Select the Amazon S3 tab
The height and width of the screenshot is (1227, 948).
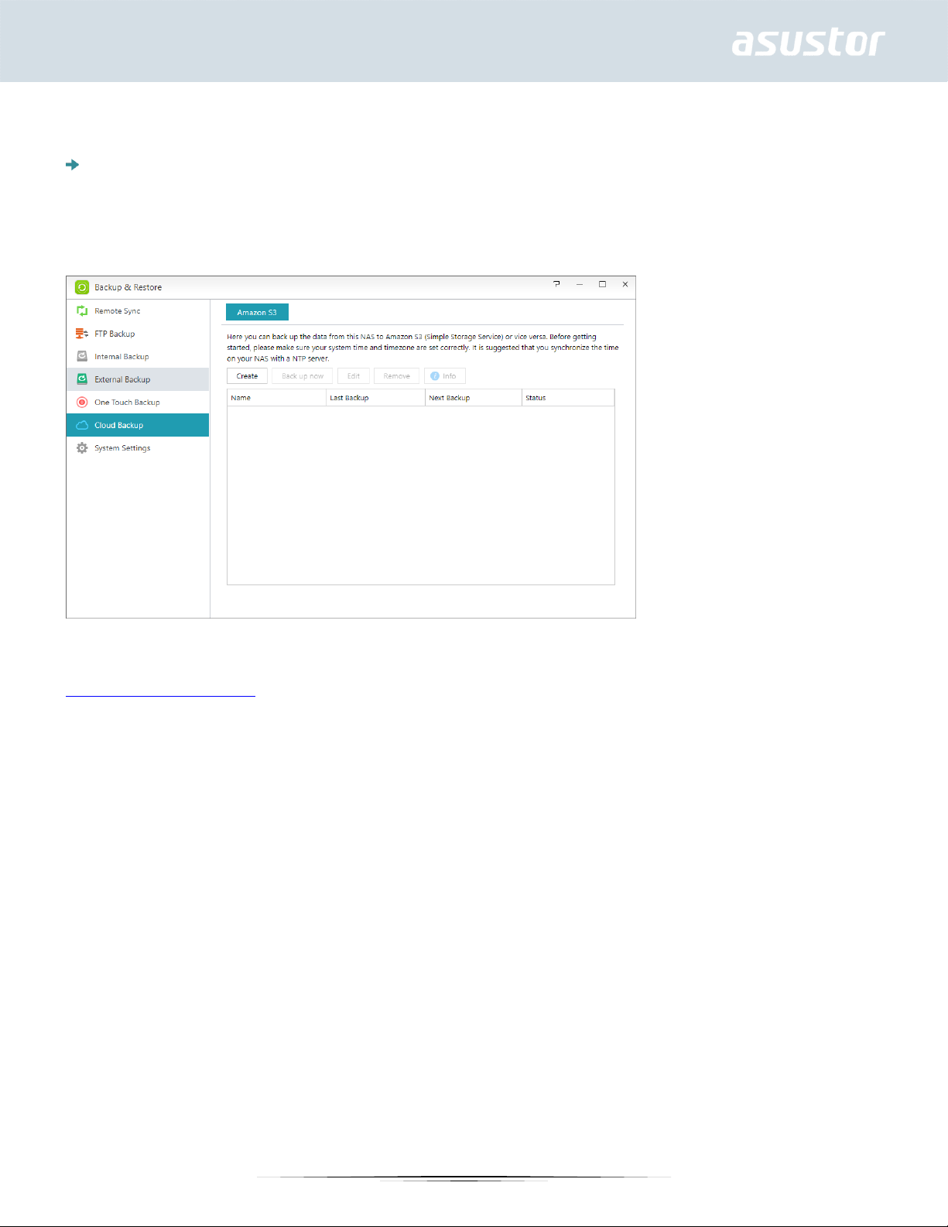(257, 312)
